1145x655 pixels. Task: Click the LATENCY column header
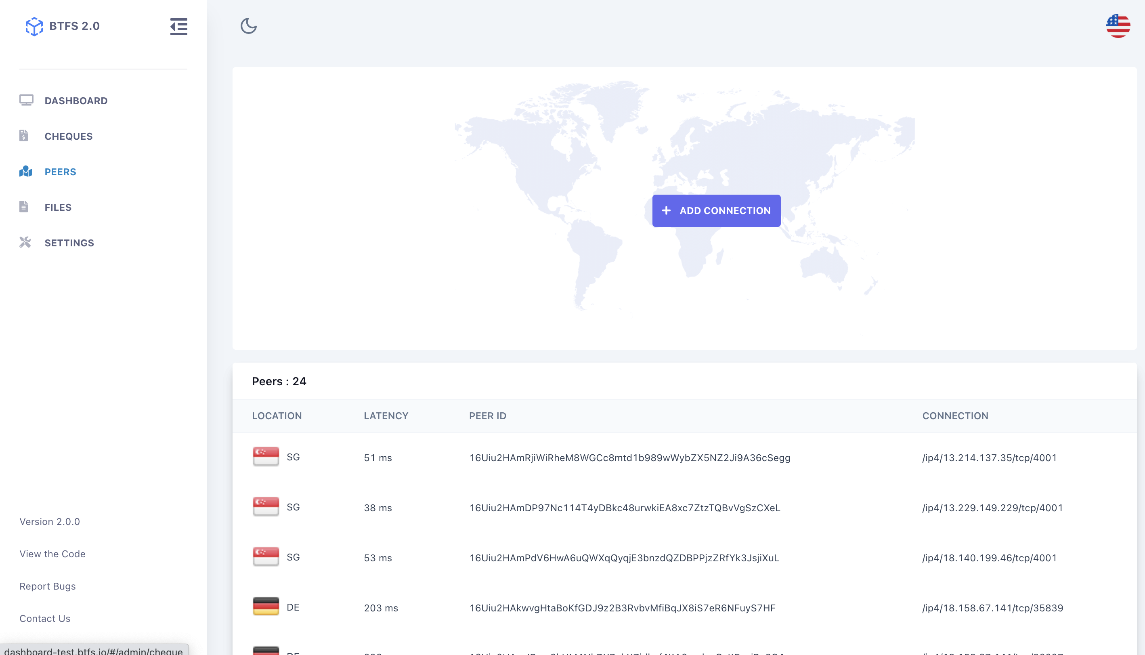pos(386,416)
